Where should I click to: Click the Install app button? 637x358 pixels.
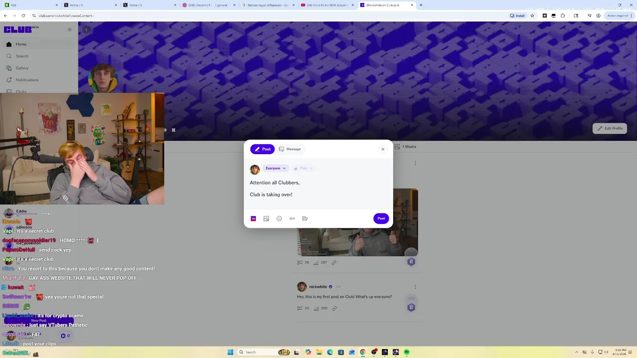pyautogui.click(x=518, y=15)
